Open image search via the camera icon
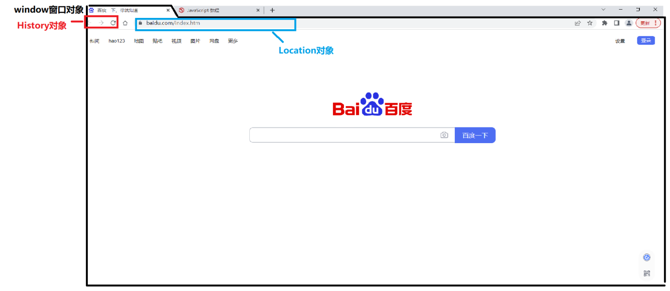 [x=444, y=135]
